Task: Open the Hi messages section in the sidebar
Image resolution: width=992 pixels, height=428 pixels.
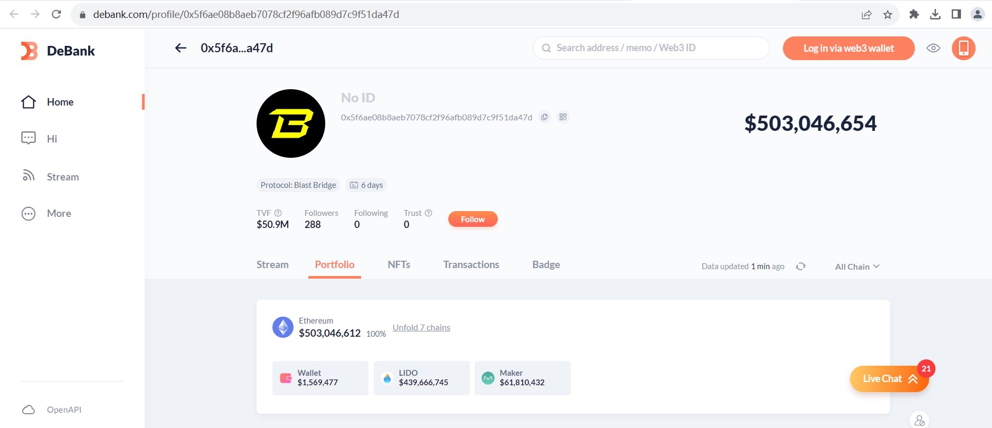Action: [x=39, y=139]
